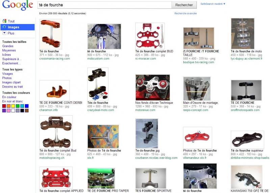Open SafeSearch modéré dropdown

[213, 4]
